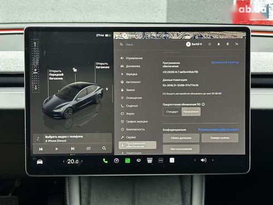Open the phone app in the bottom bar
The height and width of the screenshot is (205, 273).
[105, 160]
